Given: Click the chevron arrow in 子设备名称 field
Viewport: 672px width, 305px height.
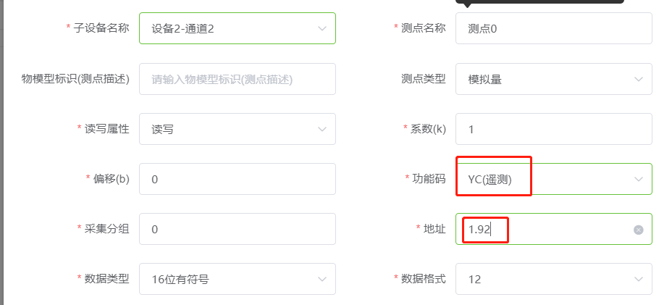Looking at the screenshot, I should (322, 29).
